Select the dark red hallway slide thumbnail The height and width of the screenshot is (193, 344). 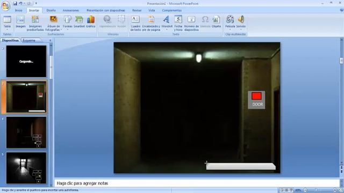tap(26, 132)
